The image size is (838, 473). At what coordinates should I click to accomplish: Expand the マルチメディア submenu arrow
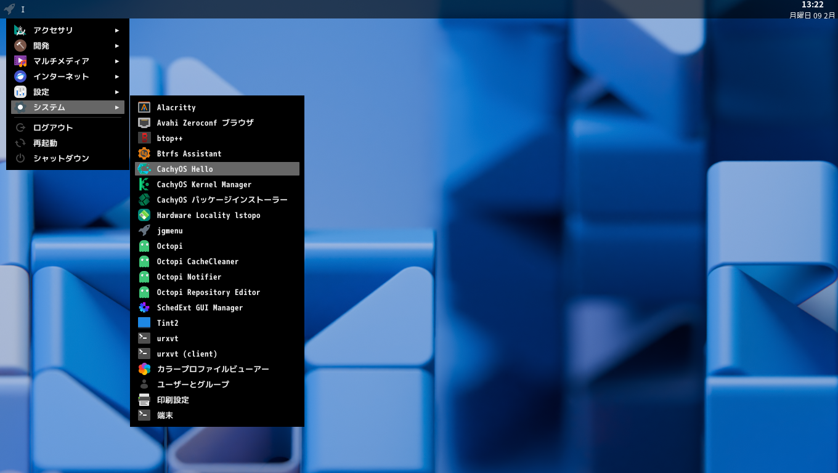pos(117,61)
